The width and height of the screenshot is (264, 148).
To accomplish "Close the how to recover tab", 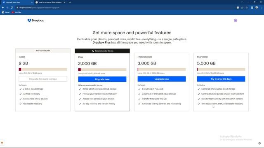I will click(65, 2).
